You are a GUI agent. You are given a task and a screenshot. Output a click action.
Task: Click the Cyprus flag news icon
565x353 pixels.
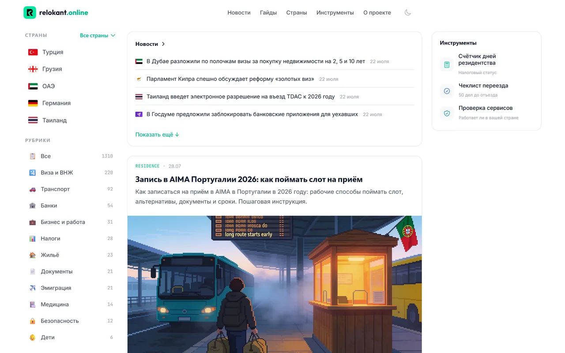(x=139, y=79)
